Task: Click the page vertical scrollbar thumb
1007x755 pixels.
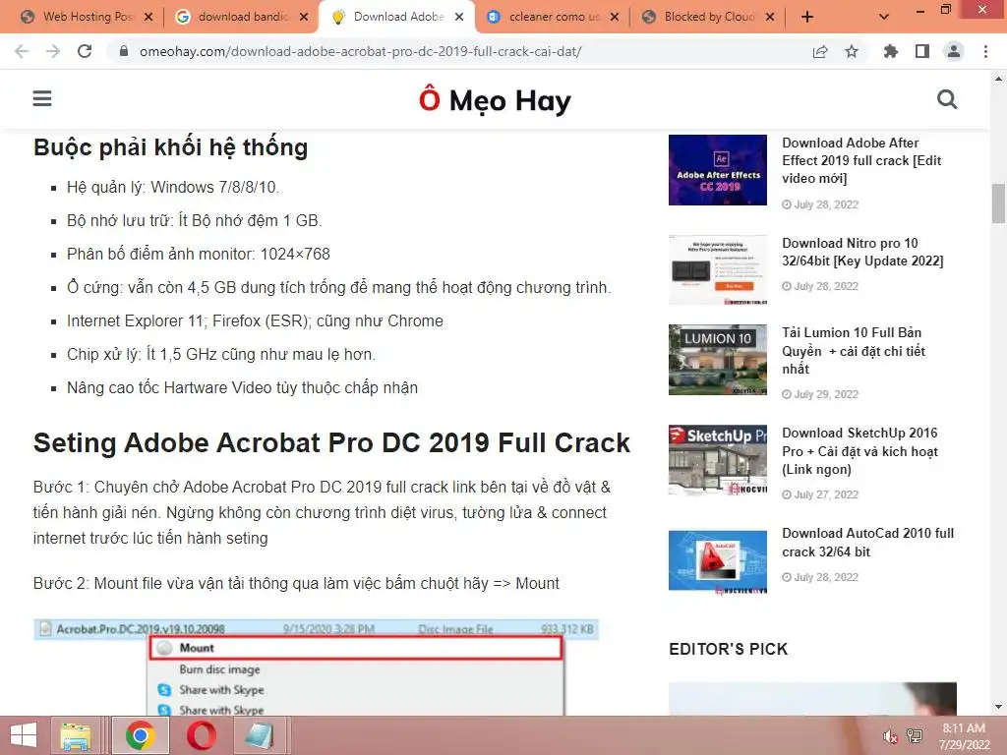Action: (998, 203)
